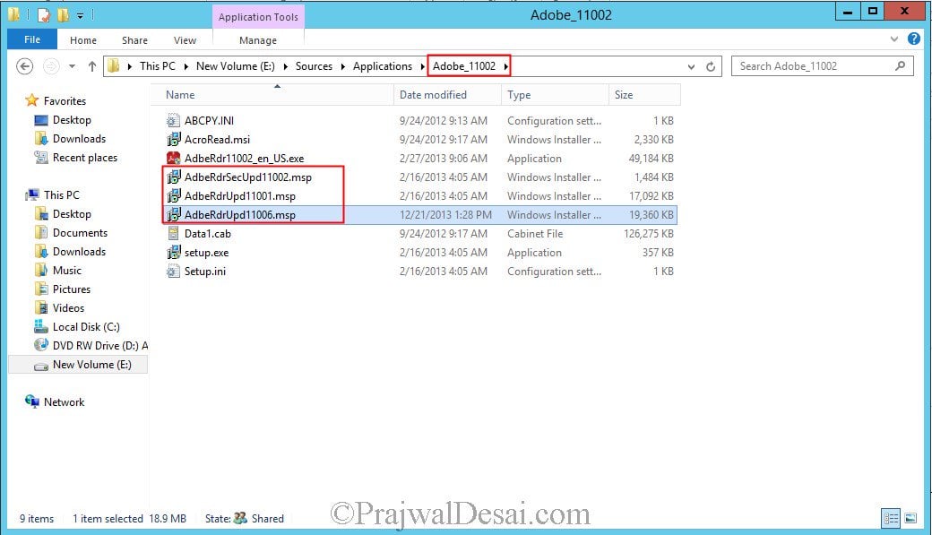Click the 126,275 KB size cell

(649, 234)
